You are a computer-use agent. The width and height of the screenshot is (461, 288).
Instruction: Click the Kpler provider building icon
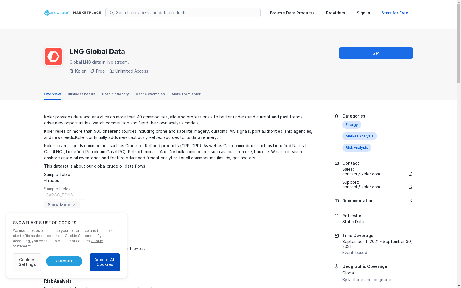(71, 71)
